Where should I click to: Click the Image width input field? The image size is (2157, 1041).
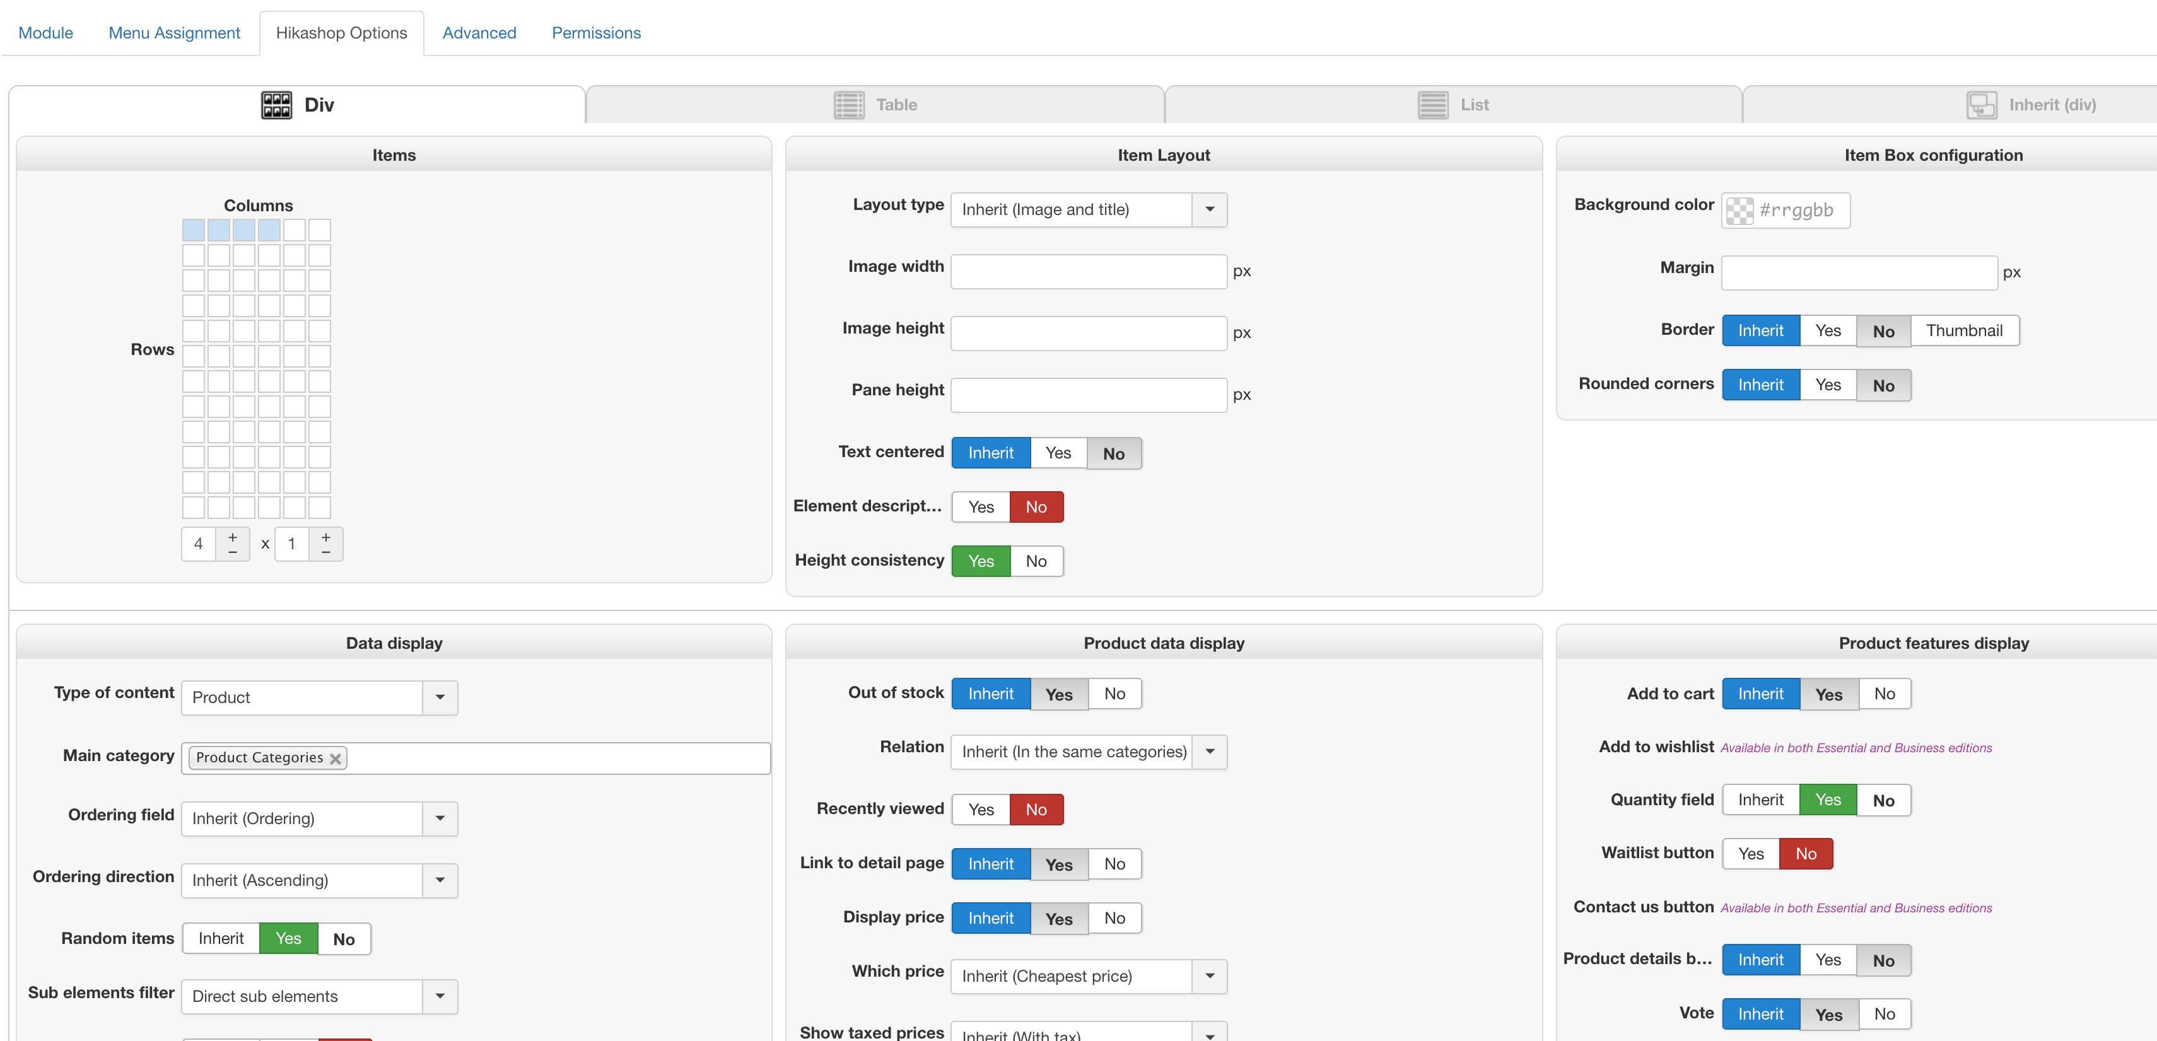pos(1089,271)
